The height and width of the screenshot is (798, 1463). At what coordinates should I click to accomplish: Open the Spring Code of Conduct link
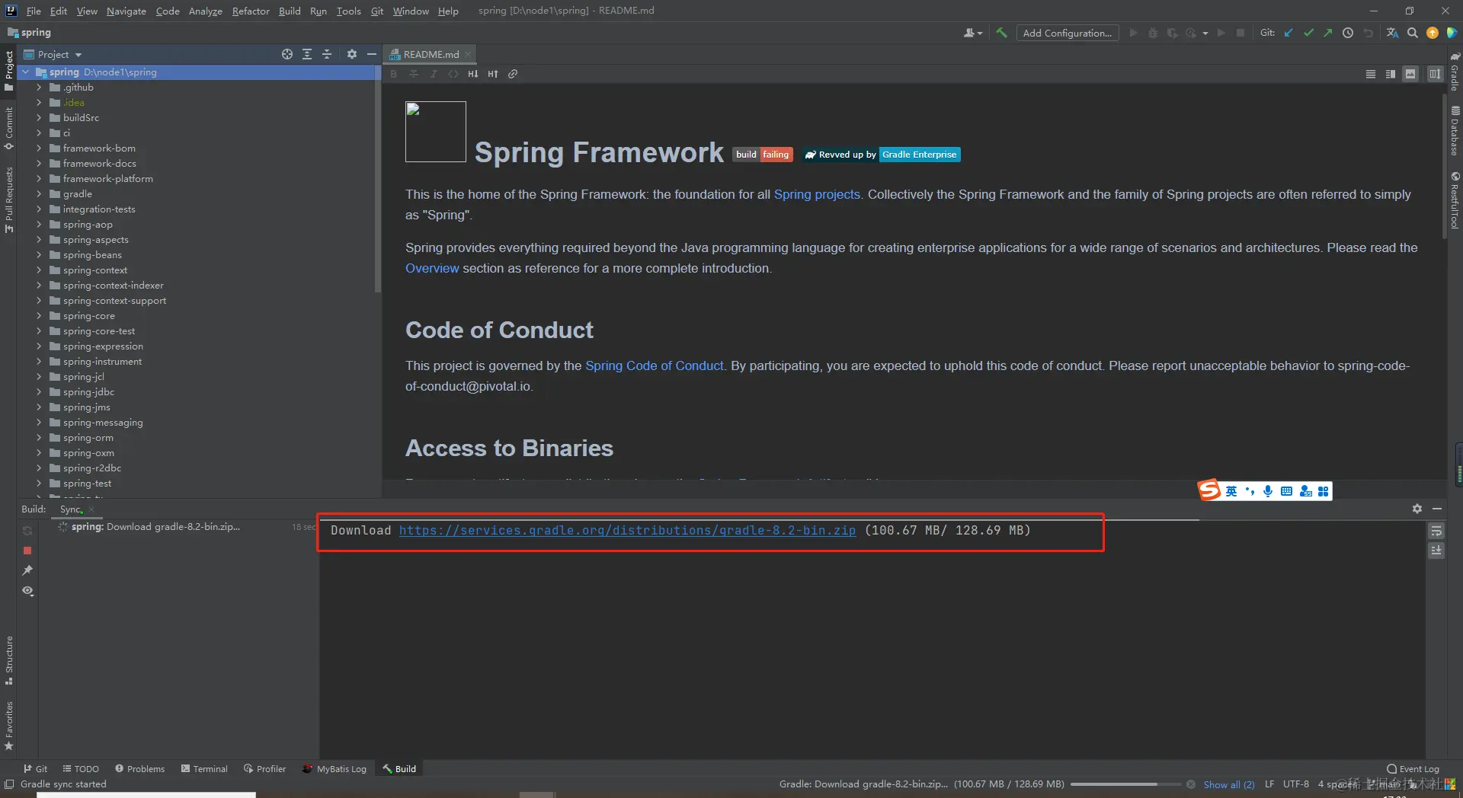tap(655, 365)
